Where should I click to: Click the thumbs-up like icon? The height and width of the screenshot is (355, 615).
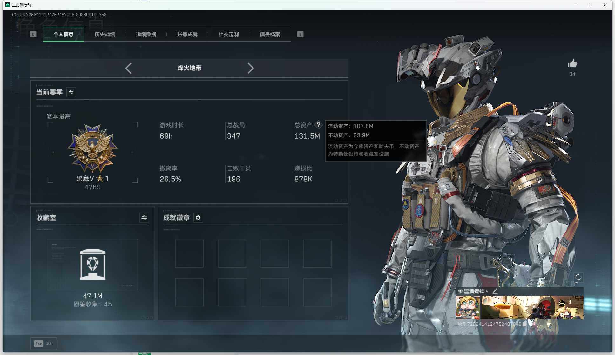[x=572, y=63]
